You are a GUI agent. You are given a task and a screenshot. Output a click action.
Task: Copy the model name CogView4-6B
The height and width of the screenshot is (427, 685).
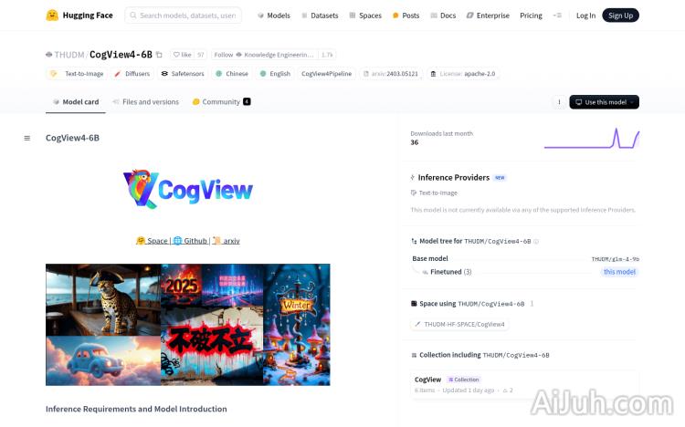(x=159, y=55)
